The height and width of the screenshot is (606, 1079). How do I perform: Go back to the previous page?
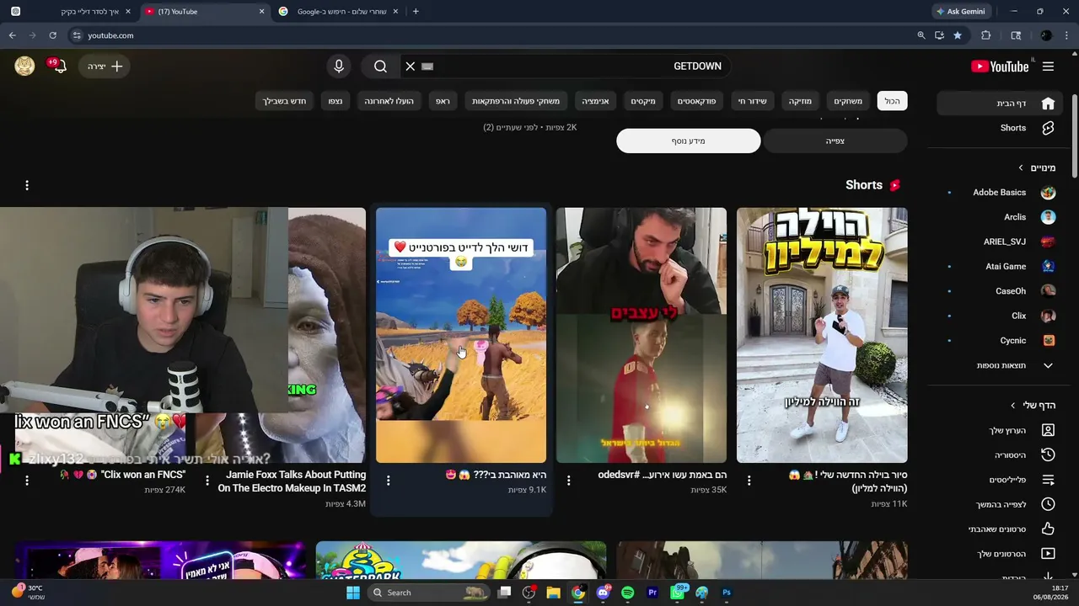pos(13,35)
